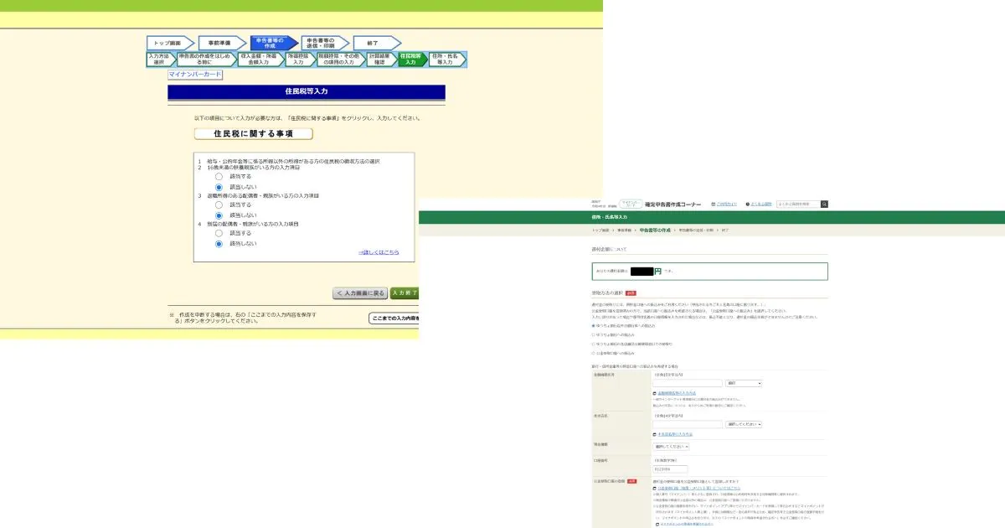Switch to the 計算結果確認 step tab
The width and height of the screenshot is (1005, 528).
click(379, 59)
